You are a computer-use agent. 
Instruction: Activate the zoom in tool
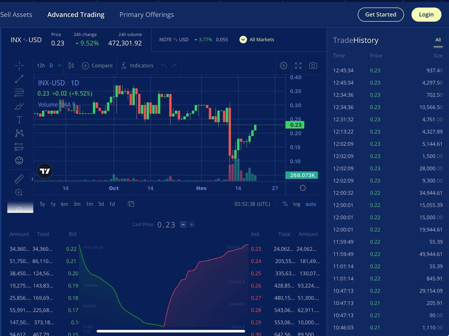pos(19,192)
